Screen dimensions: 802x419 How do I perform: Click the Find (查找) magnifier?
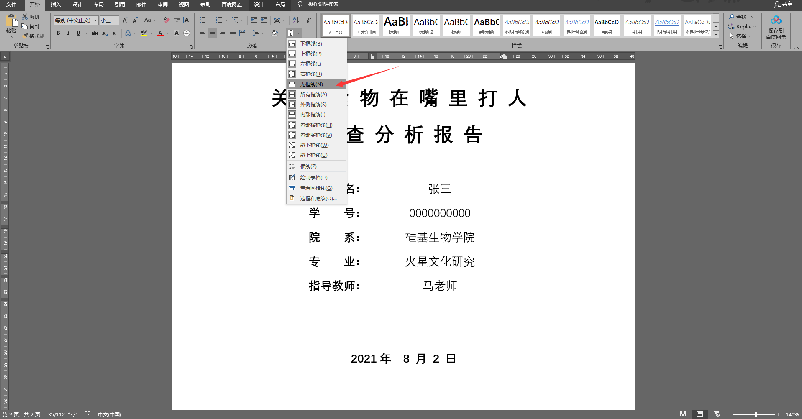[x=732, y=17]
